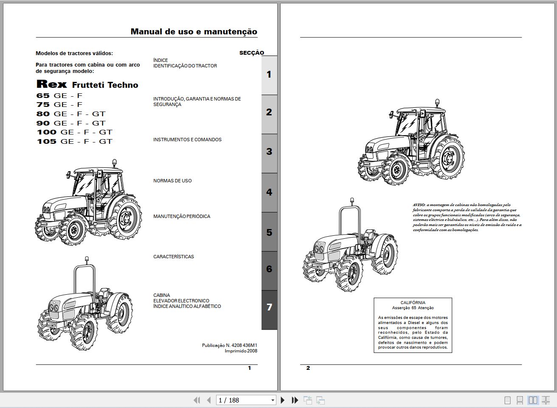Click 'MANUTENÇÃO PERIÓDICA' entry

click(x=182, y=216)
